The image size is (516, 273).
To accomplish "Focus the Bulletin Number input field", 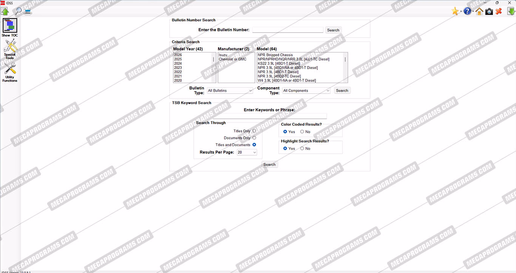I will click(x=288, y=30).
